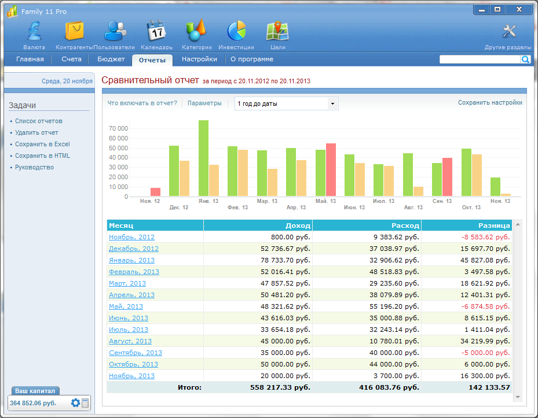Click the Family 11 Pro app icon
This screenshot has height=418, width=538.
[x=12, y=12]
